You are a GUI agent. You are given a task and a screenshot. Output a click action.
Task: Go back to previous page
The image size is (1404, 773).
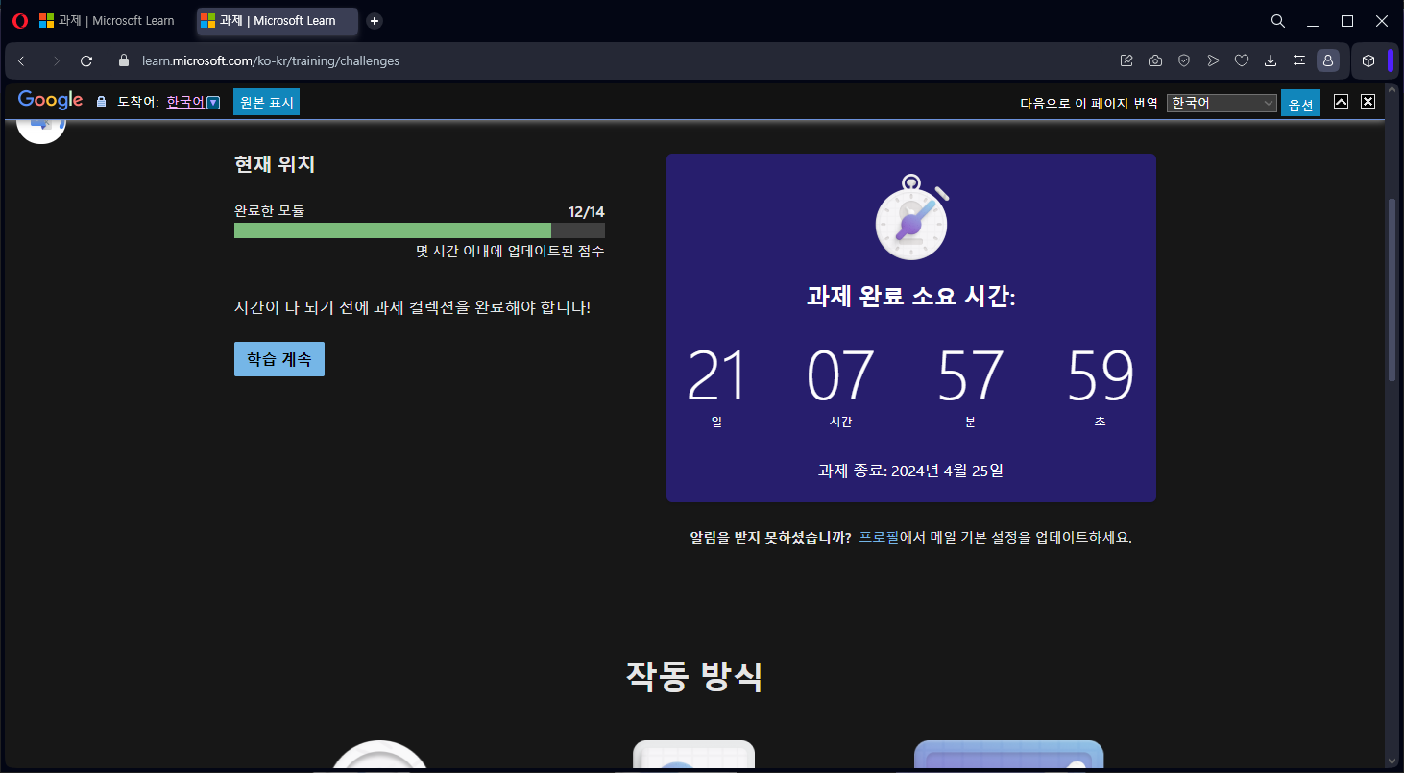pos(21,60)
